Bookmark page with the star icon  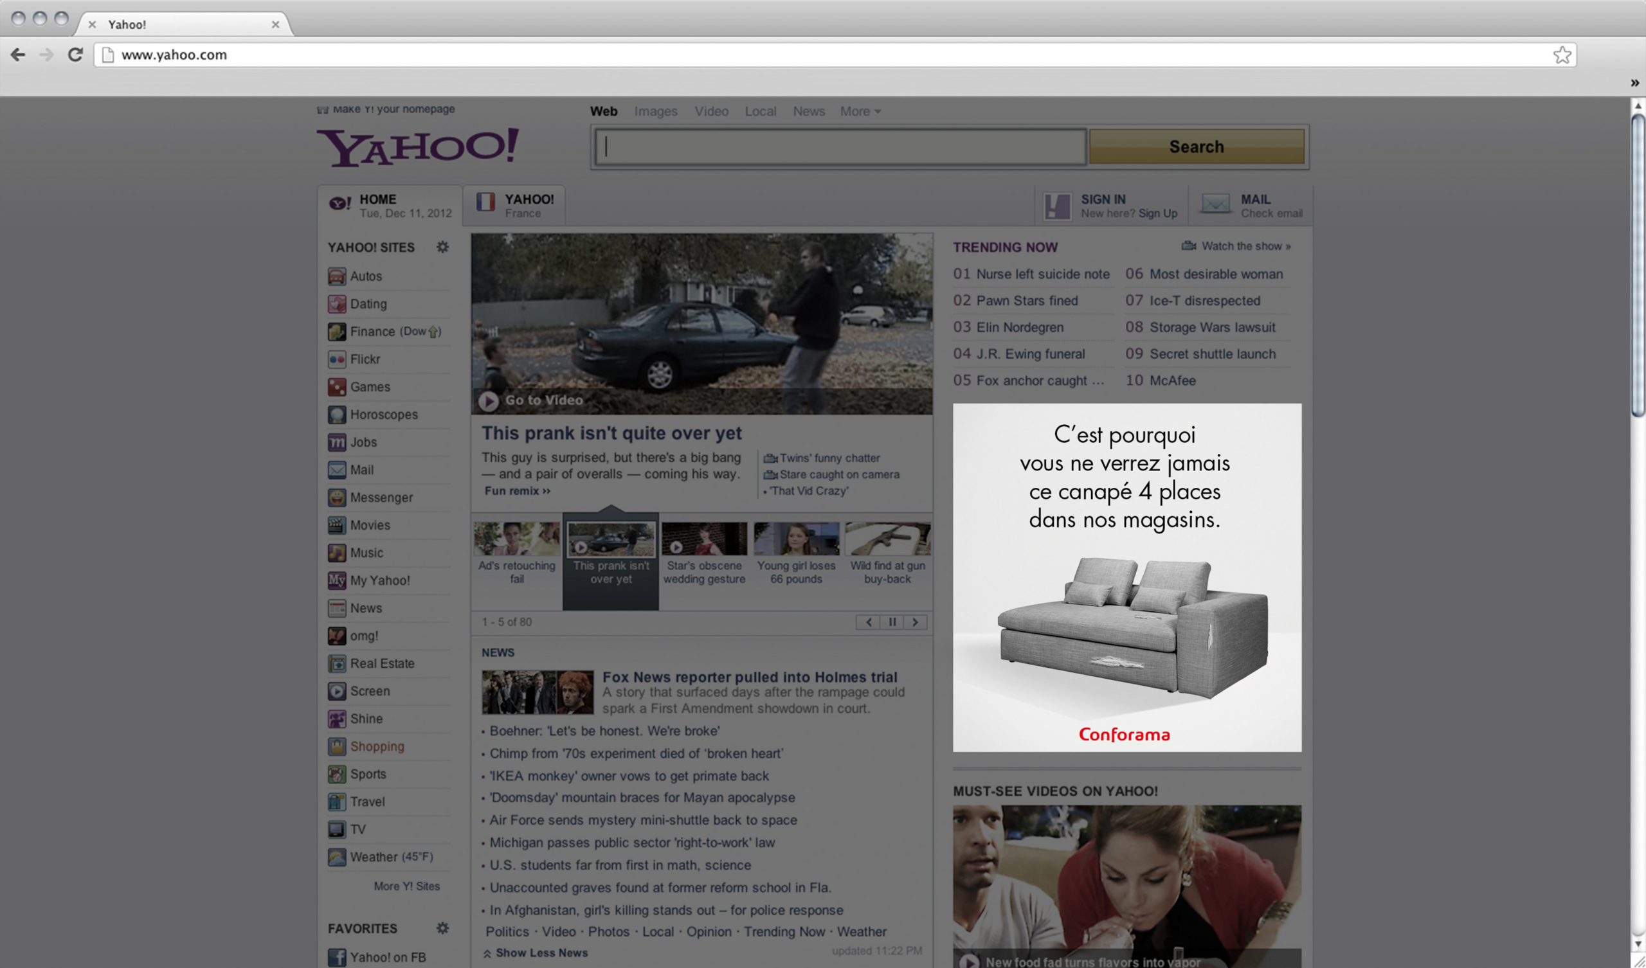(1562, 55)
